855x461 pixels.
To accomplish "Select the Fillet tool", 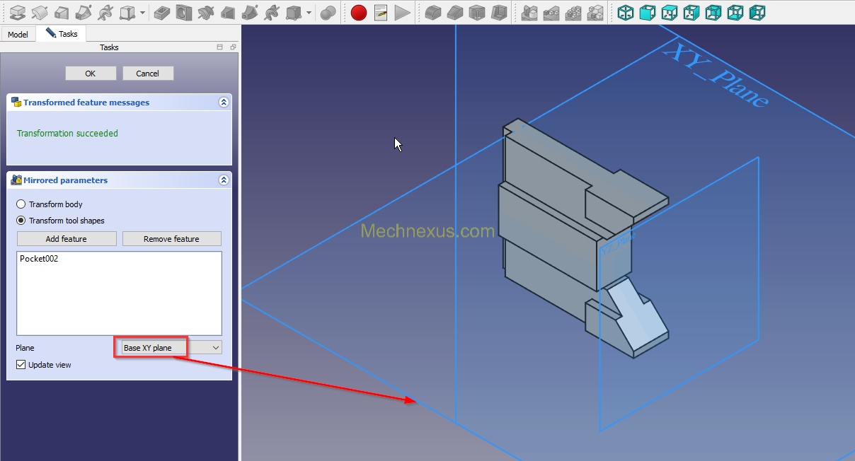I will (433, 12).
